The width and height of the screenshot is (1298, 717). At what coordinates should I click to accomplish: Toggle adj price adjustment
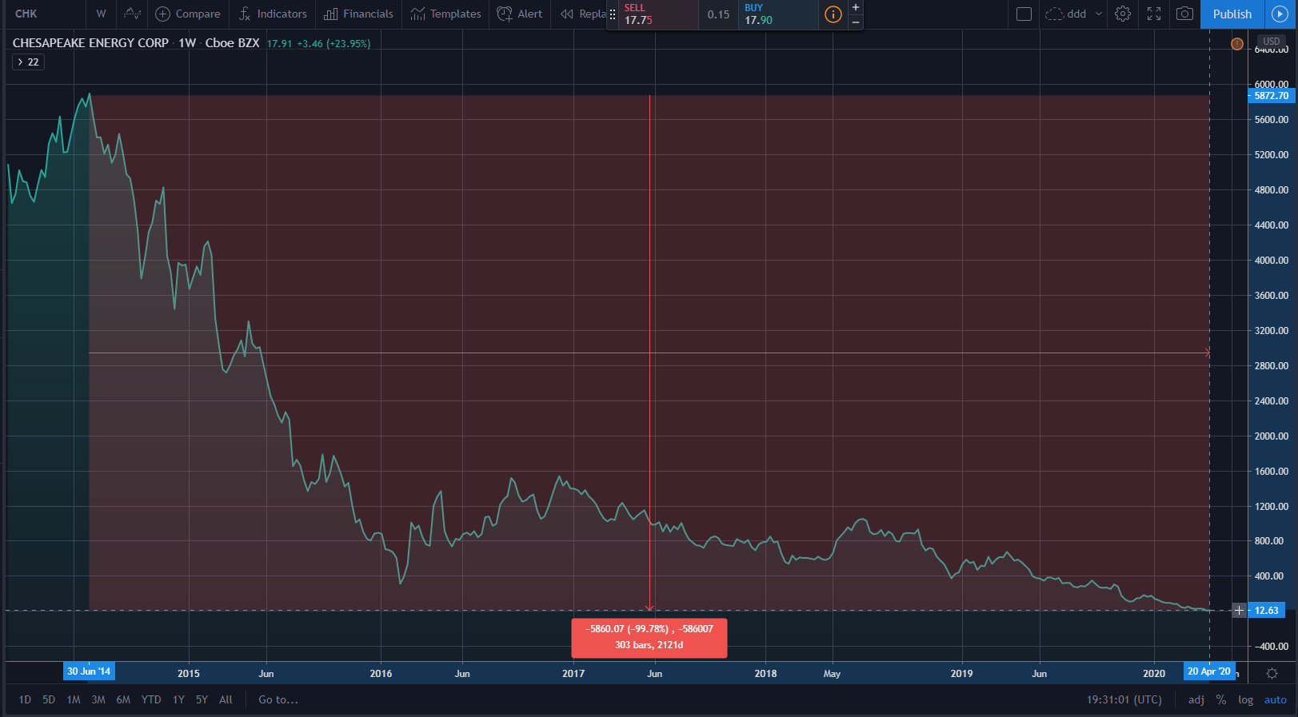[1196, 699]
